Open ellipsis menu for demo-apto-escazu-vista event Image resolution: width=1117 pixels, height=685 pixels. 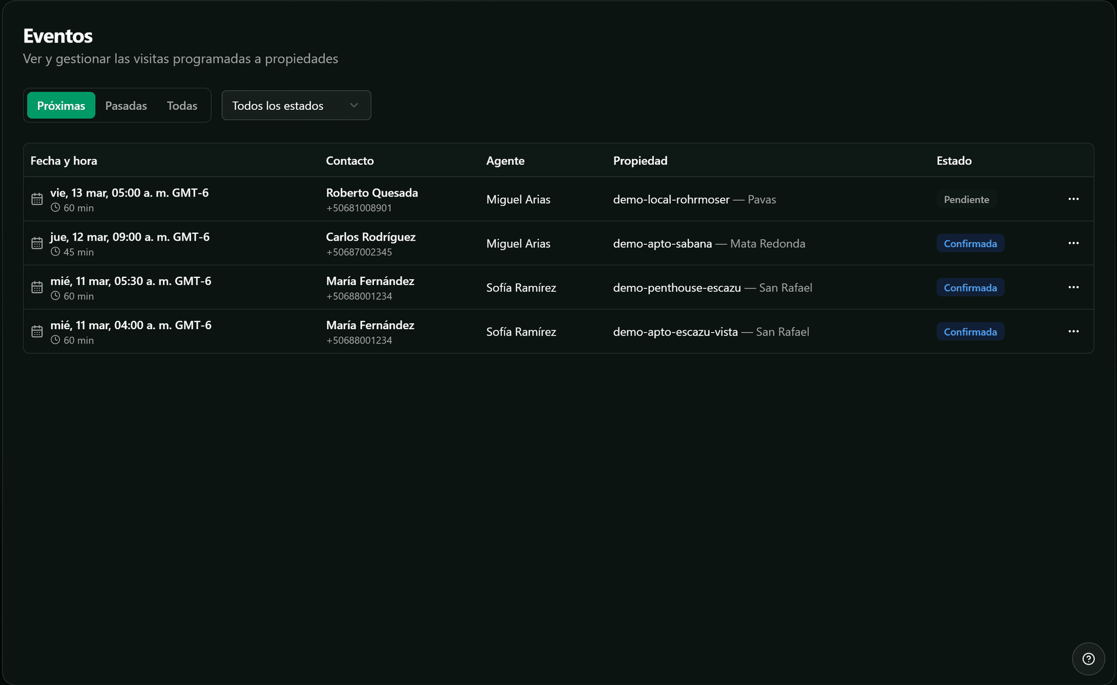click(1073, 331)
